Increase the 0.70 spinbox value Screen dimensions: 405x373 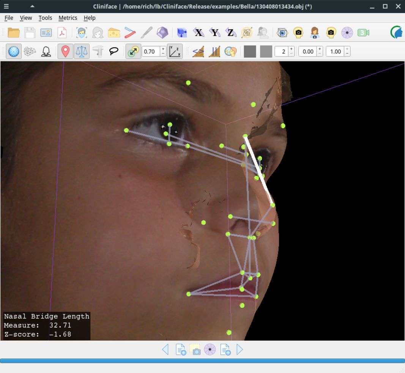click(x=163, y=49)
